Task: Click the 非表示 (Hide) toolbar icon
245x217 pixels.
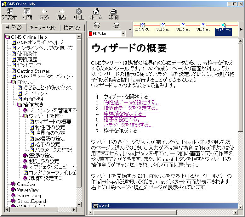Action: pos(9,14)
